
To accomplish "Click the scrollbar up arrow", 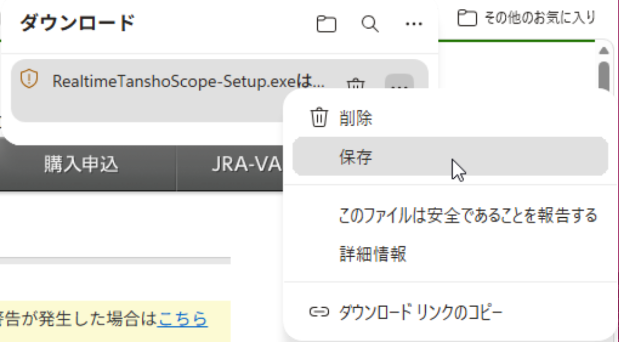I will click(603, 50).
